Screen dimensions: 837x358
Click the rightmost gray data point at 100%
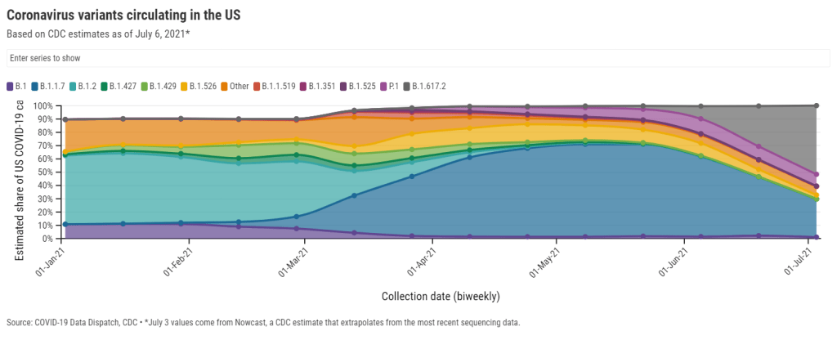[x=817, y=105]
